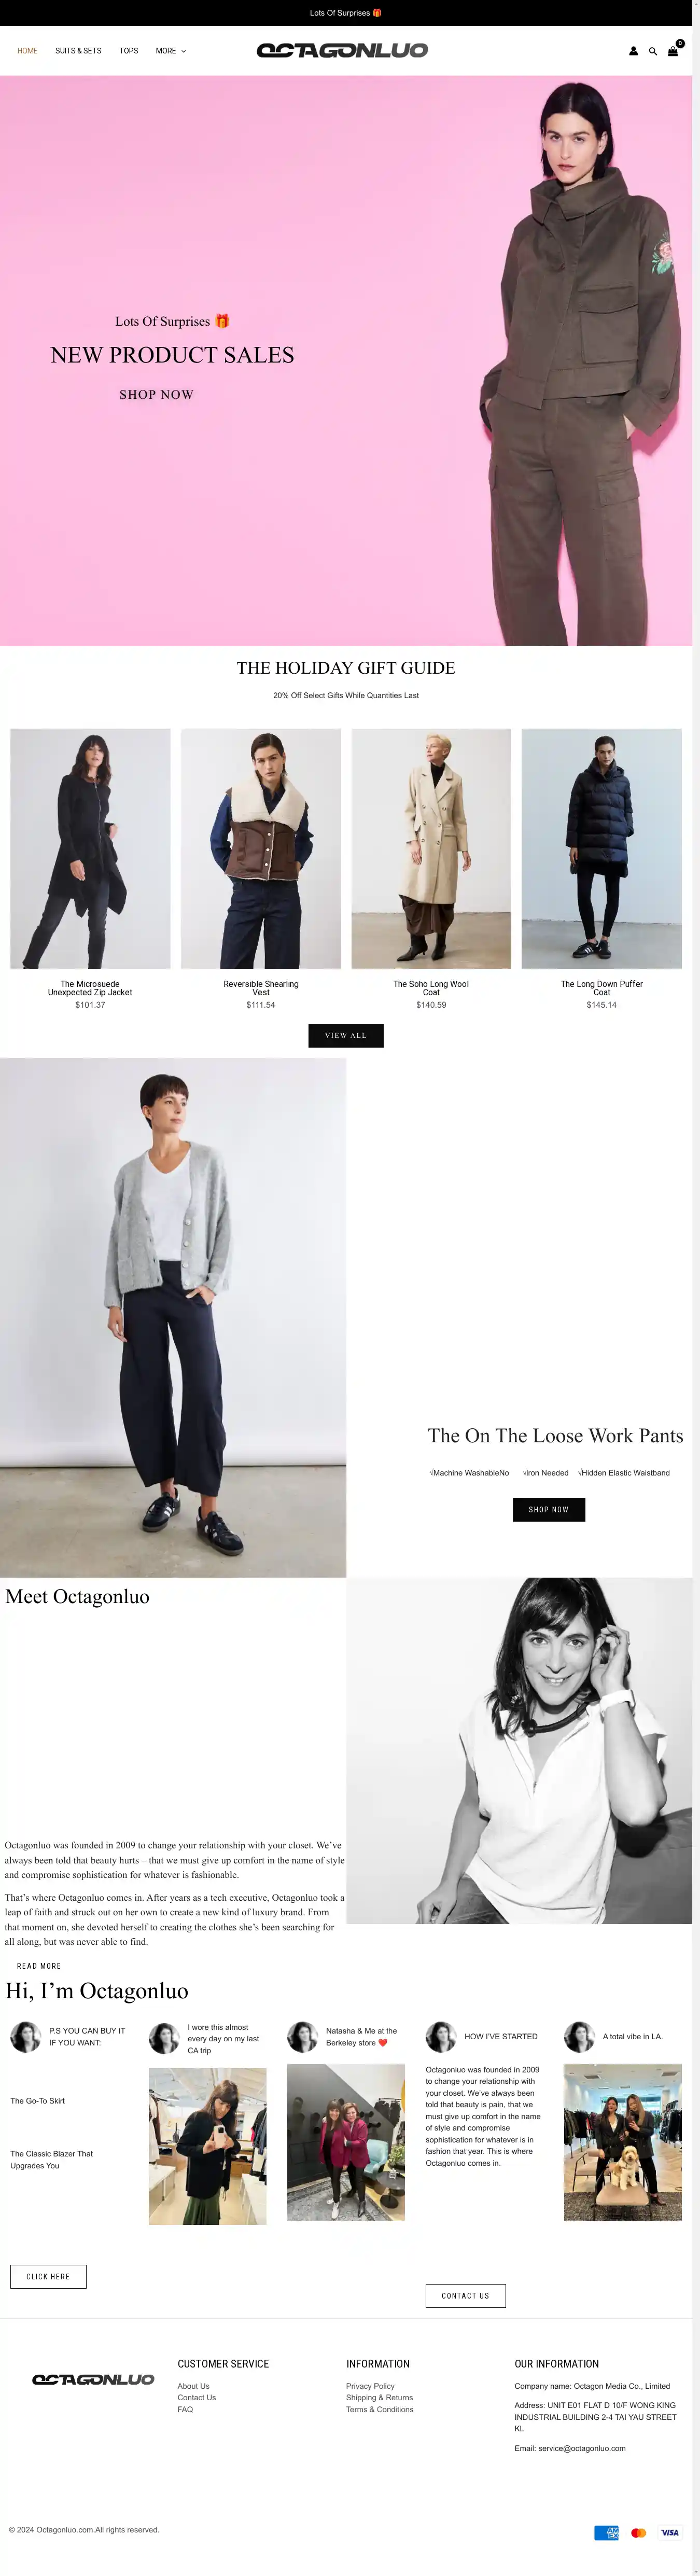This screenshot has width=700, height=2576.
Task: Open the Reversible Shearling Vest product image
Action: click(261, 848)
